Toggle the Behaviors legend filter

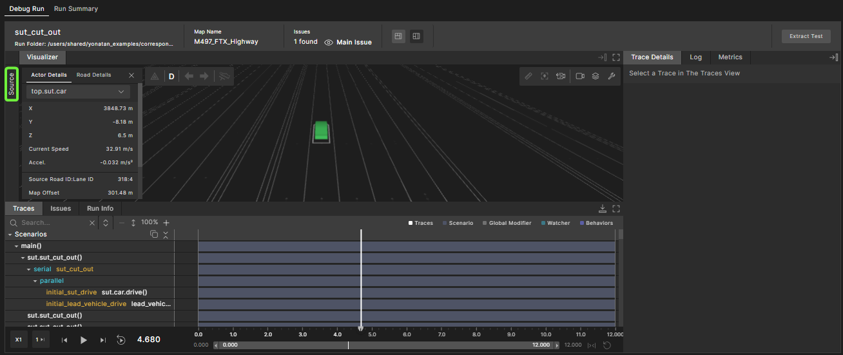(596, 223)
